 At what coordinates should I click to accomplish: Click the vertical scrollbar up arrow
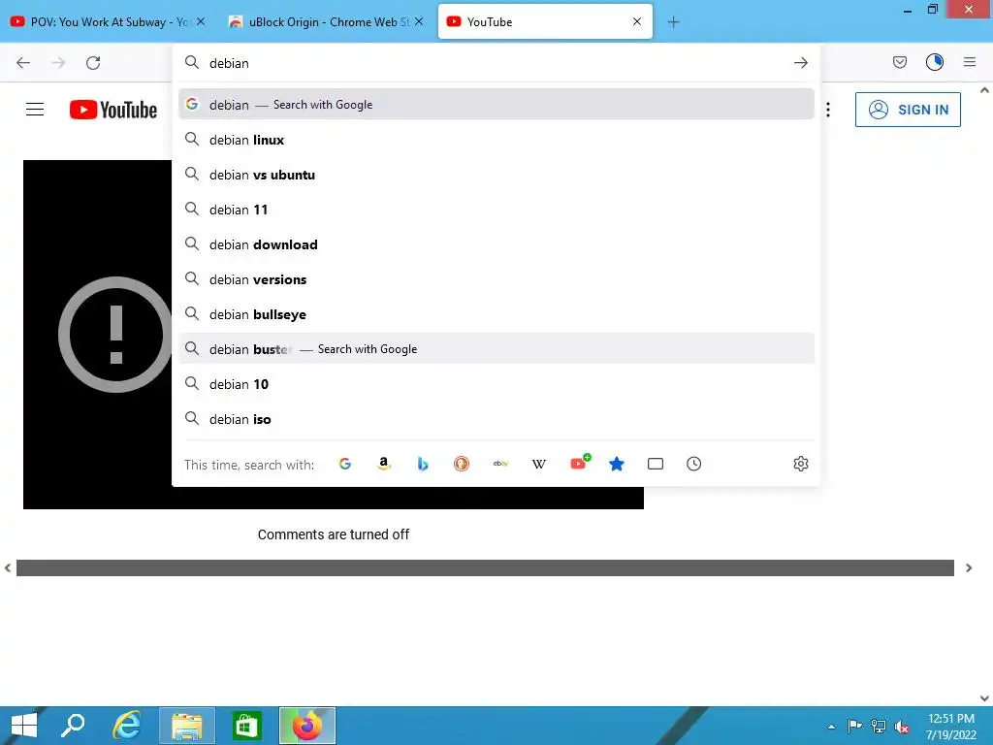(x=984, y=90)
